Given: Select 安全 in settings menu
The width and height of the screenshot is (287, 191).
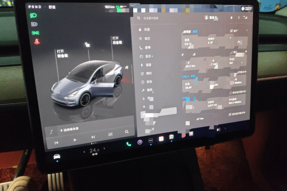Looking at the screenshot, I should point(148,82).
